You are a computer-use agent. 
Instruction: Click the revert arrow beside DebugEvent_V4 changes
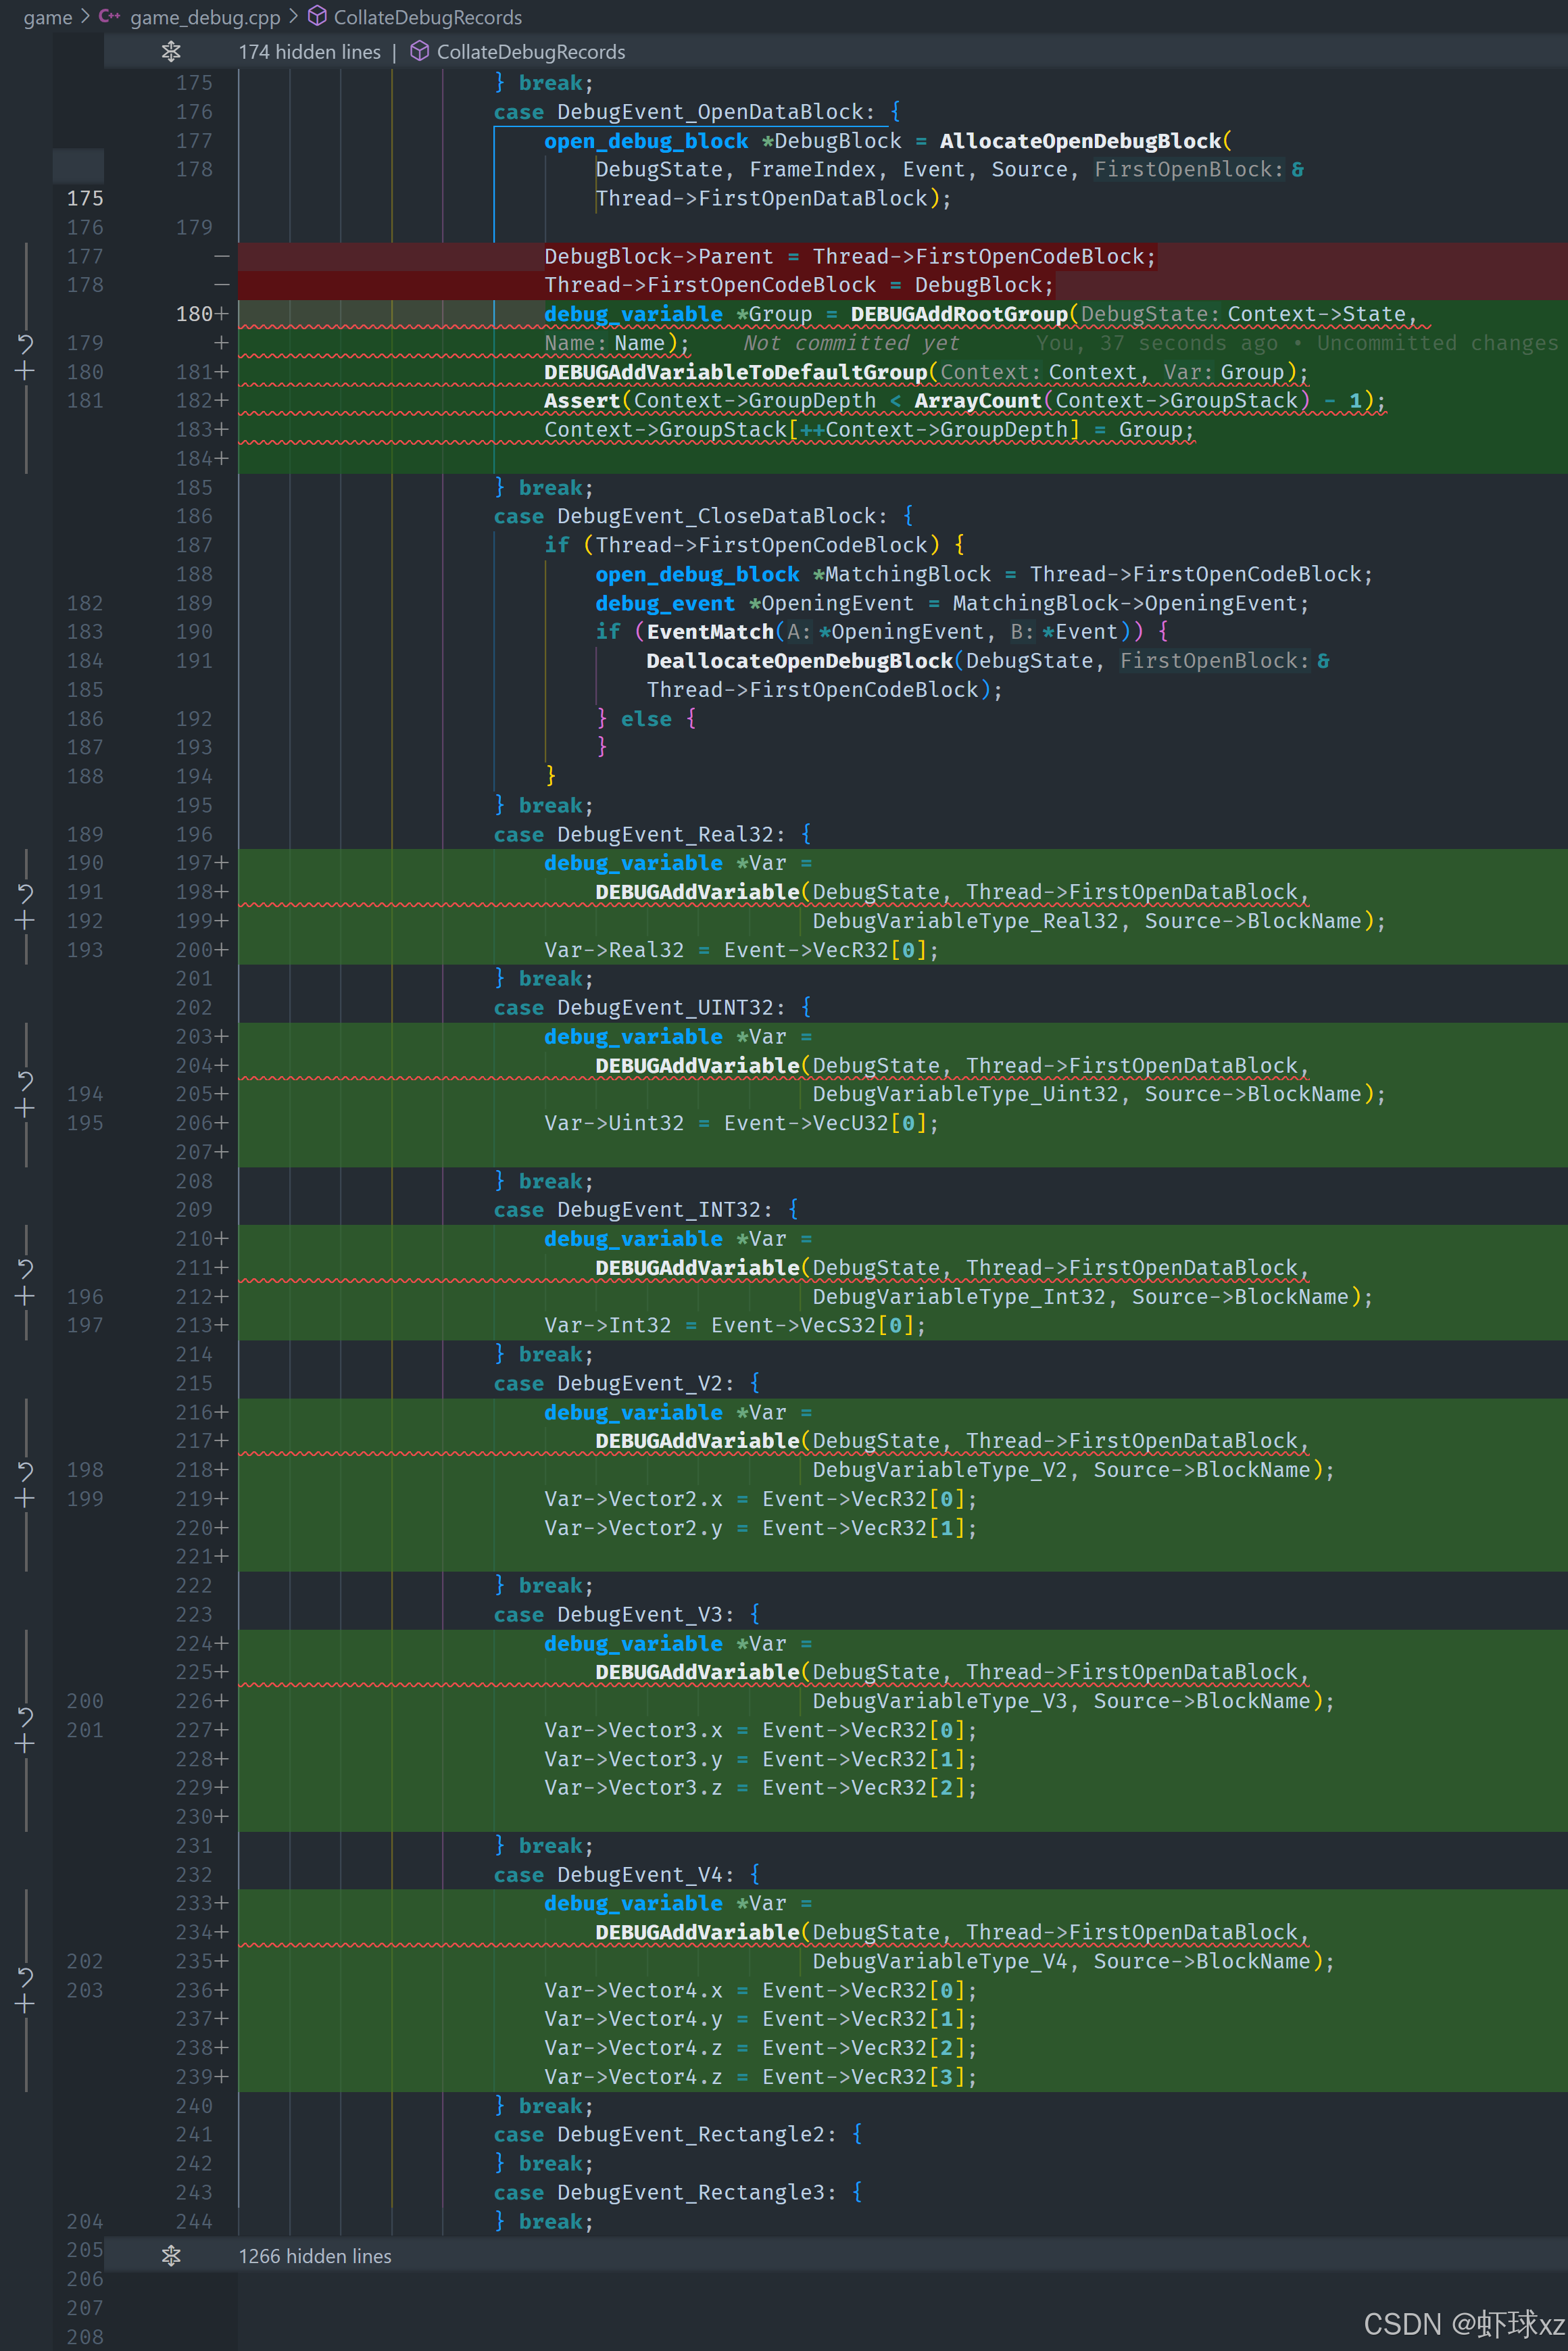[25, 1976]
